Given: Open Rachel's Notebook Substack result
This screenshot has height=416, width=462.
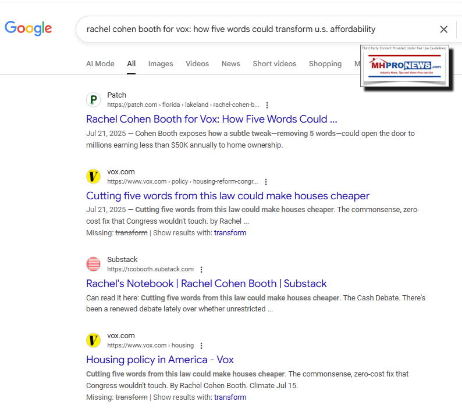Looking at the screenshot, I should [x=207, y=284].
